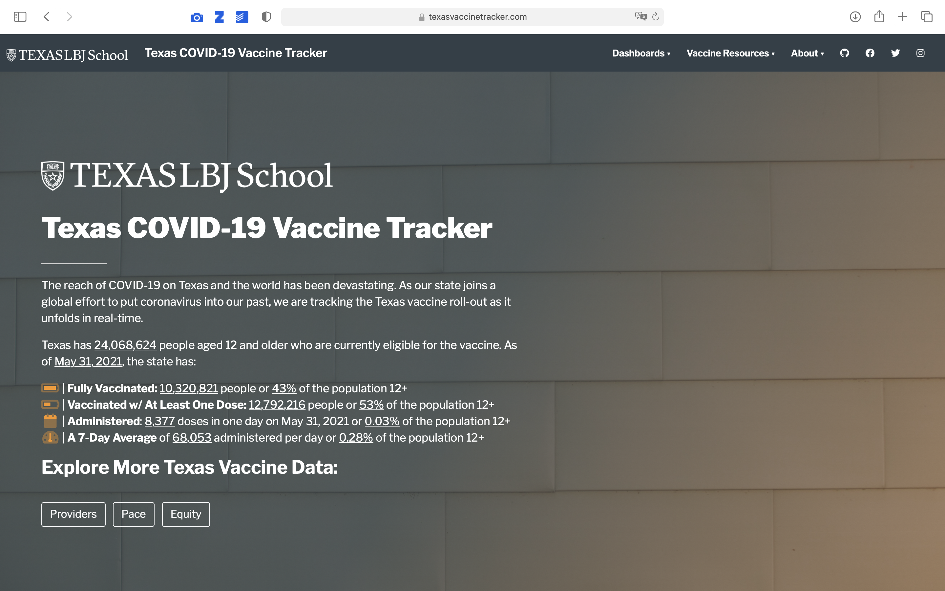Click the translate icon in address bar
Image resolution: width=945 pixels, height=591 pixels.
click(x=641, y=16)
